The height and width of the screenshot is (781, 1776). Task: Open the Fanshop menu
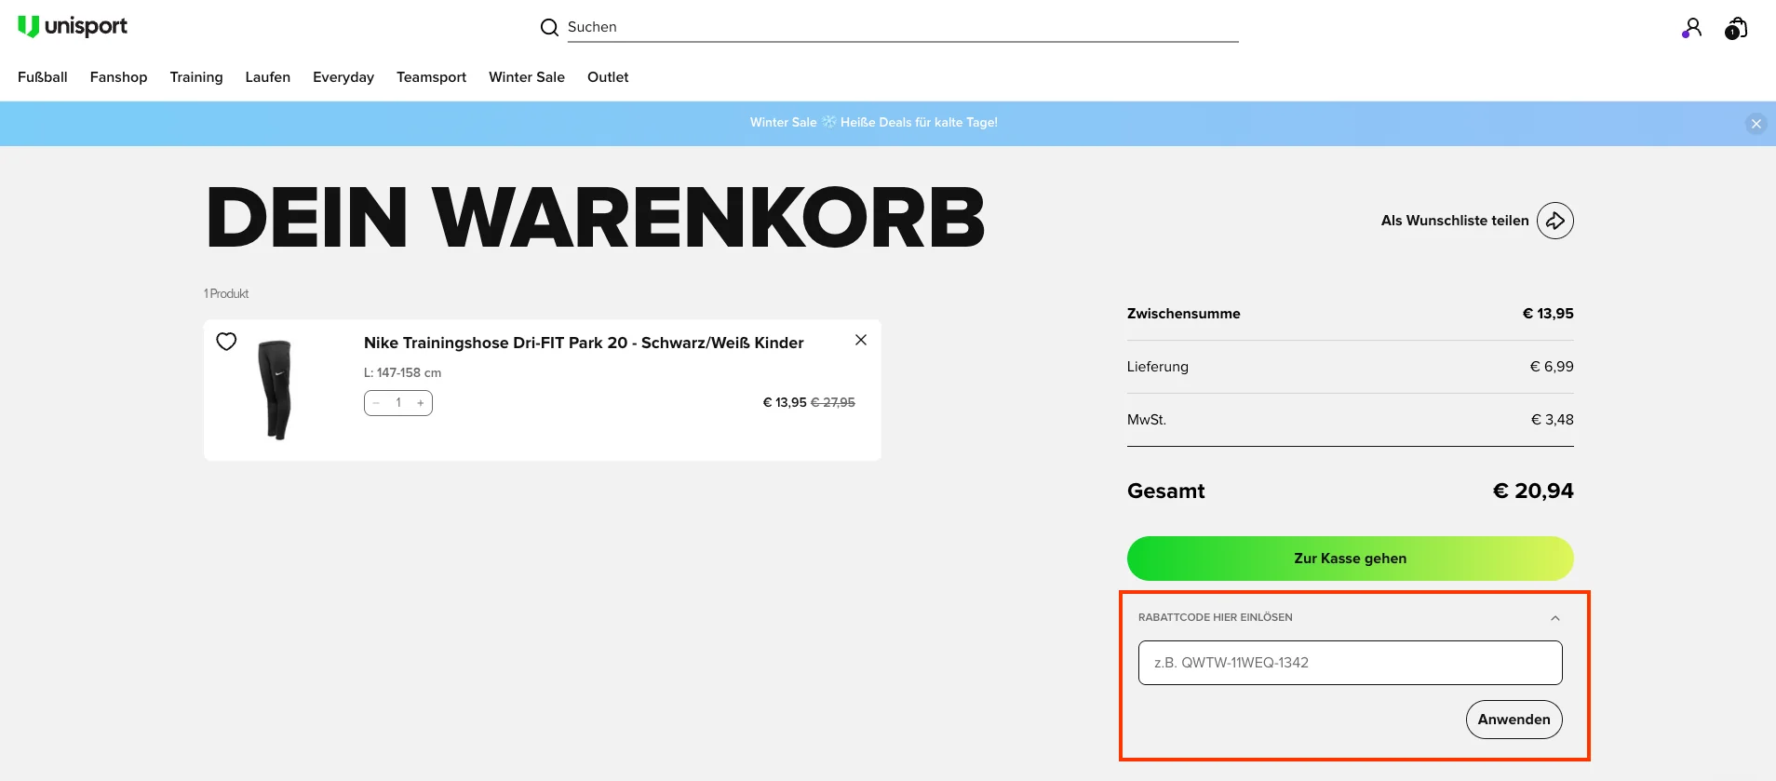coord(118,77)
